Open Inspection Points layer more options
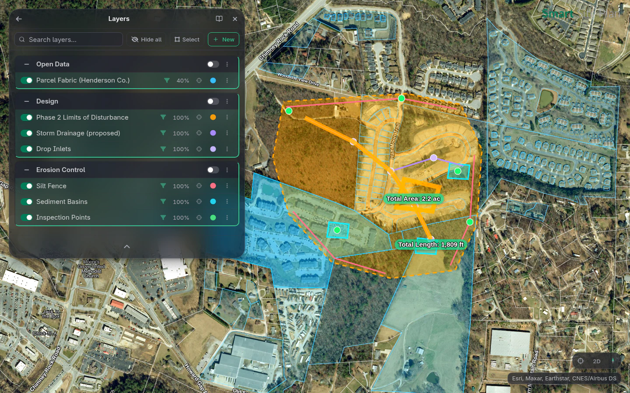630x393 pixels. (x=227, y=217)
